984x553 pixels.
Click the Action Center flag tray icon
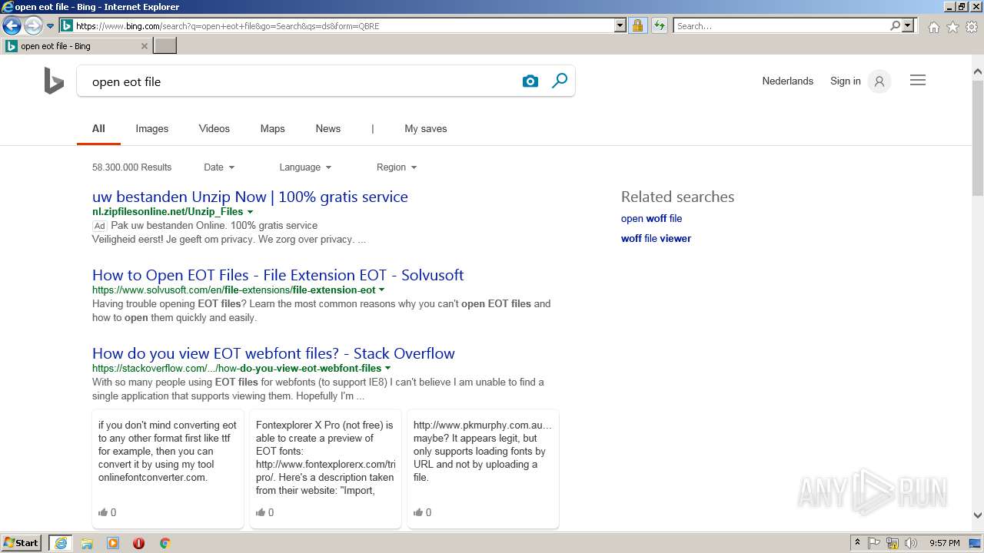point(875,543)
